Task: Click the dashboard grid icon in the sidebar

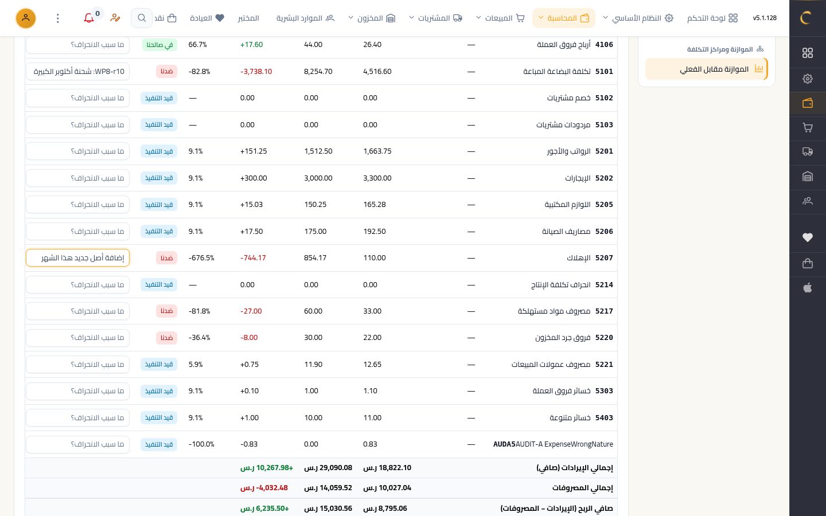Action: 808,53
